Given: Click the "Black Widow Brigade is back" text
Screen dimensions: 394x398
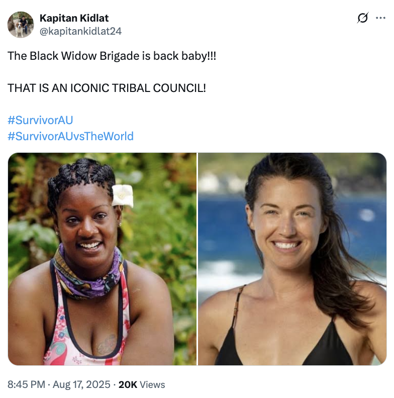Looking at the screenshot, I should pyautogui.click(x=112, y=56).
